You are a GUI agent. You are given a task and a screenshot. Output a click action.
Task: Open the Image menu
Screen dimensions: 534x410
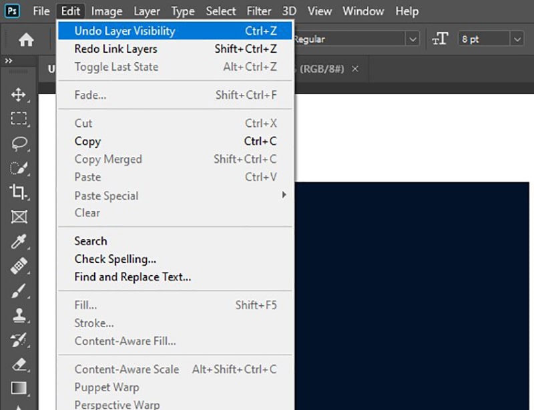pos(106,11)
